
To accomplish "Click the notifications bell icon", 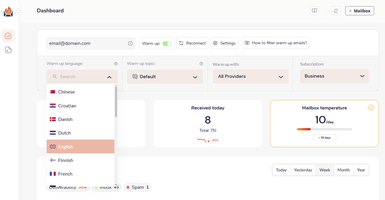I will coord(335,11).
